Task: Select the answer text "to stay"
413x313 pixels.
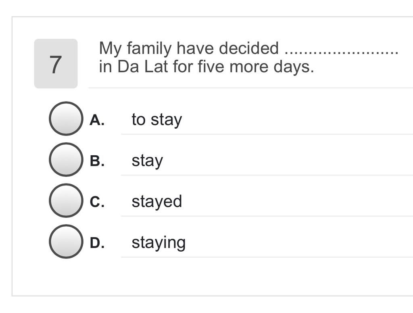Action: point(157,120)
